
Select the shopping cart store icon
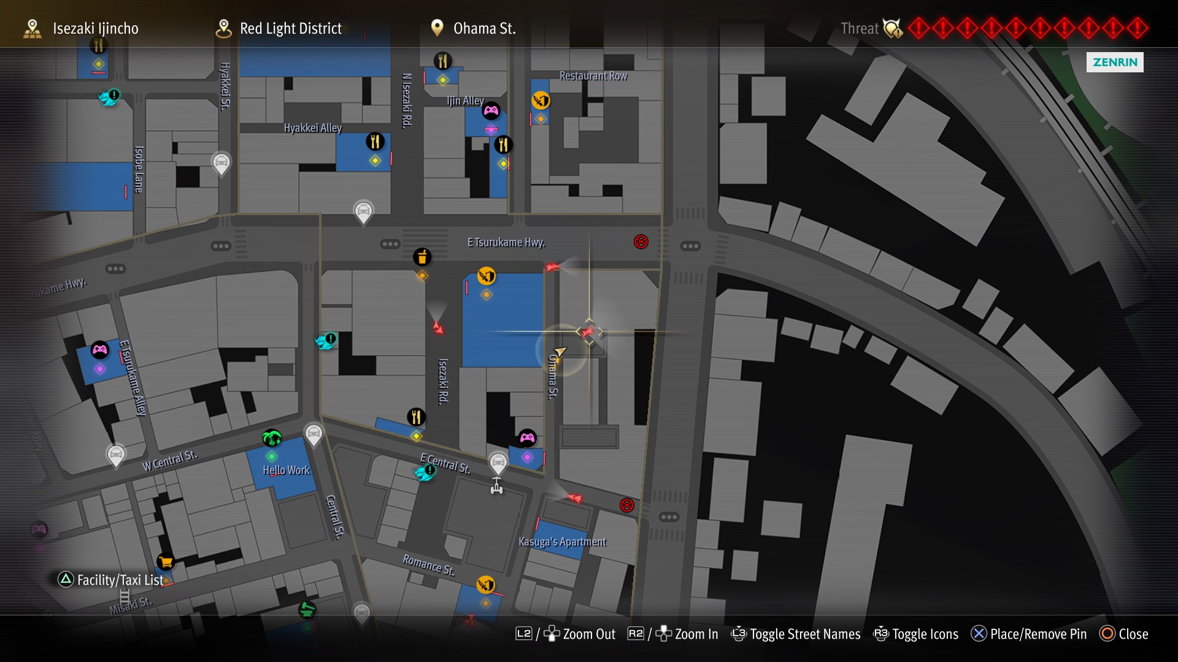click(x=165, y=561)
